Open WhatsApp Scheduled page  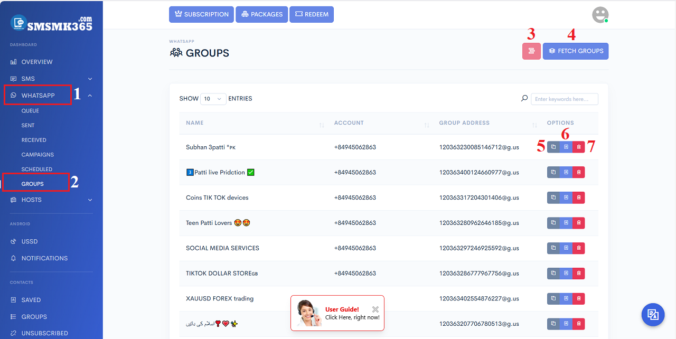pos(37,169)
